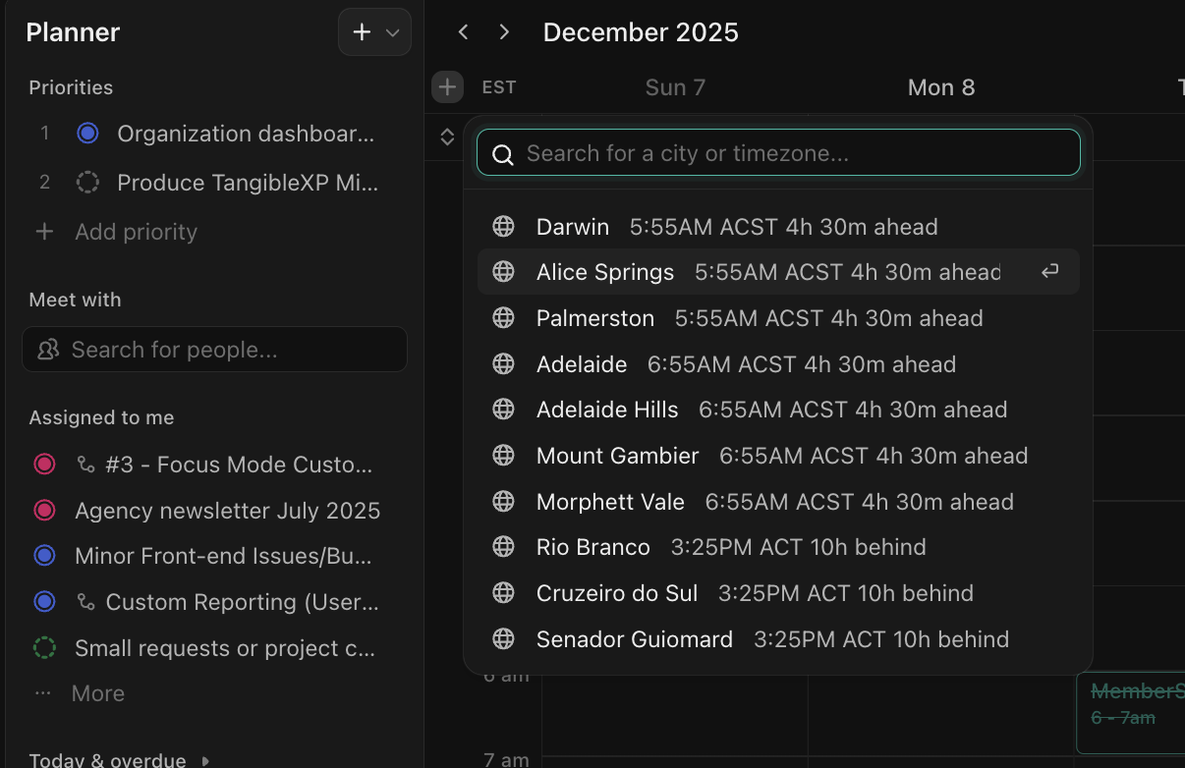Screen dimensions: 1185x768
Task: Click the people icon in Meet with search
Action: [47, 350]
